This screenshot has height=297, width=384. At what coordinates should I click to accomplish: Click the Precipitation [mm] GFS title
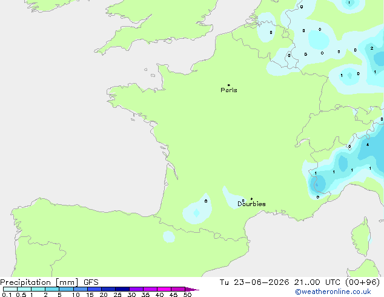click(x=49, y=282)
